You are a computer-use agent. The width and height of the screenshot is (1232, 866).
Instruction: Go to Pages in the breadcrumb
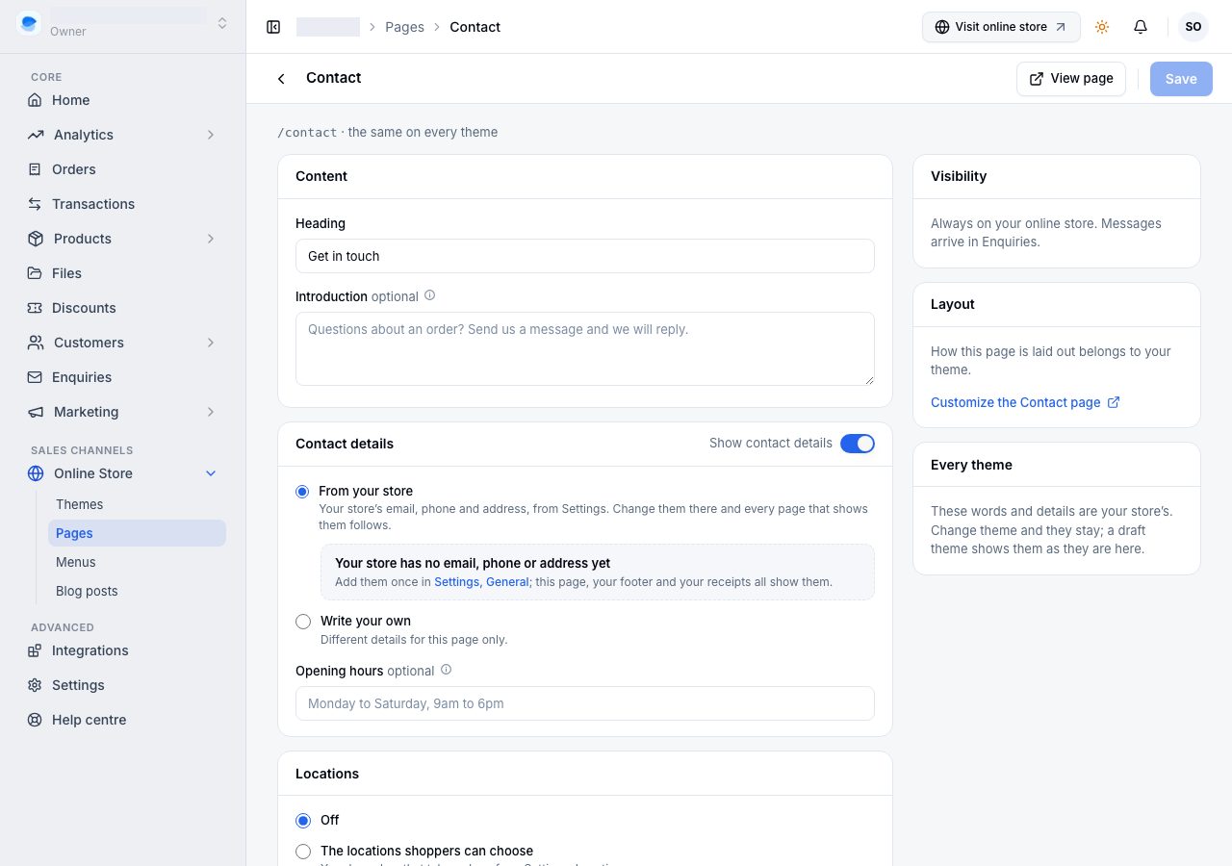tap(404, 27)
